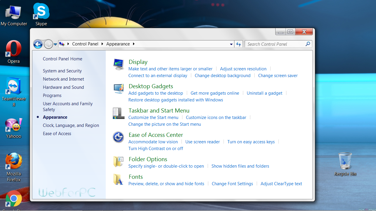Click the Ease of Access Center icon
376x211 pixels.
tap(118, 137)
